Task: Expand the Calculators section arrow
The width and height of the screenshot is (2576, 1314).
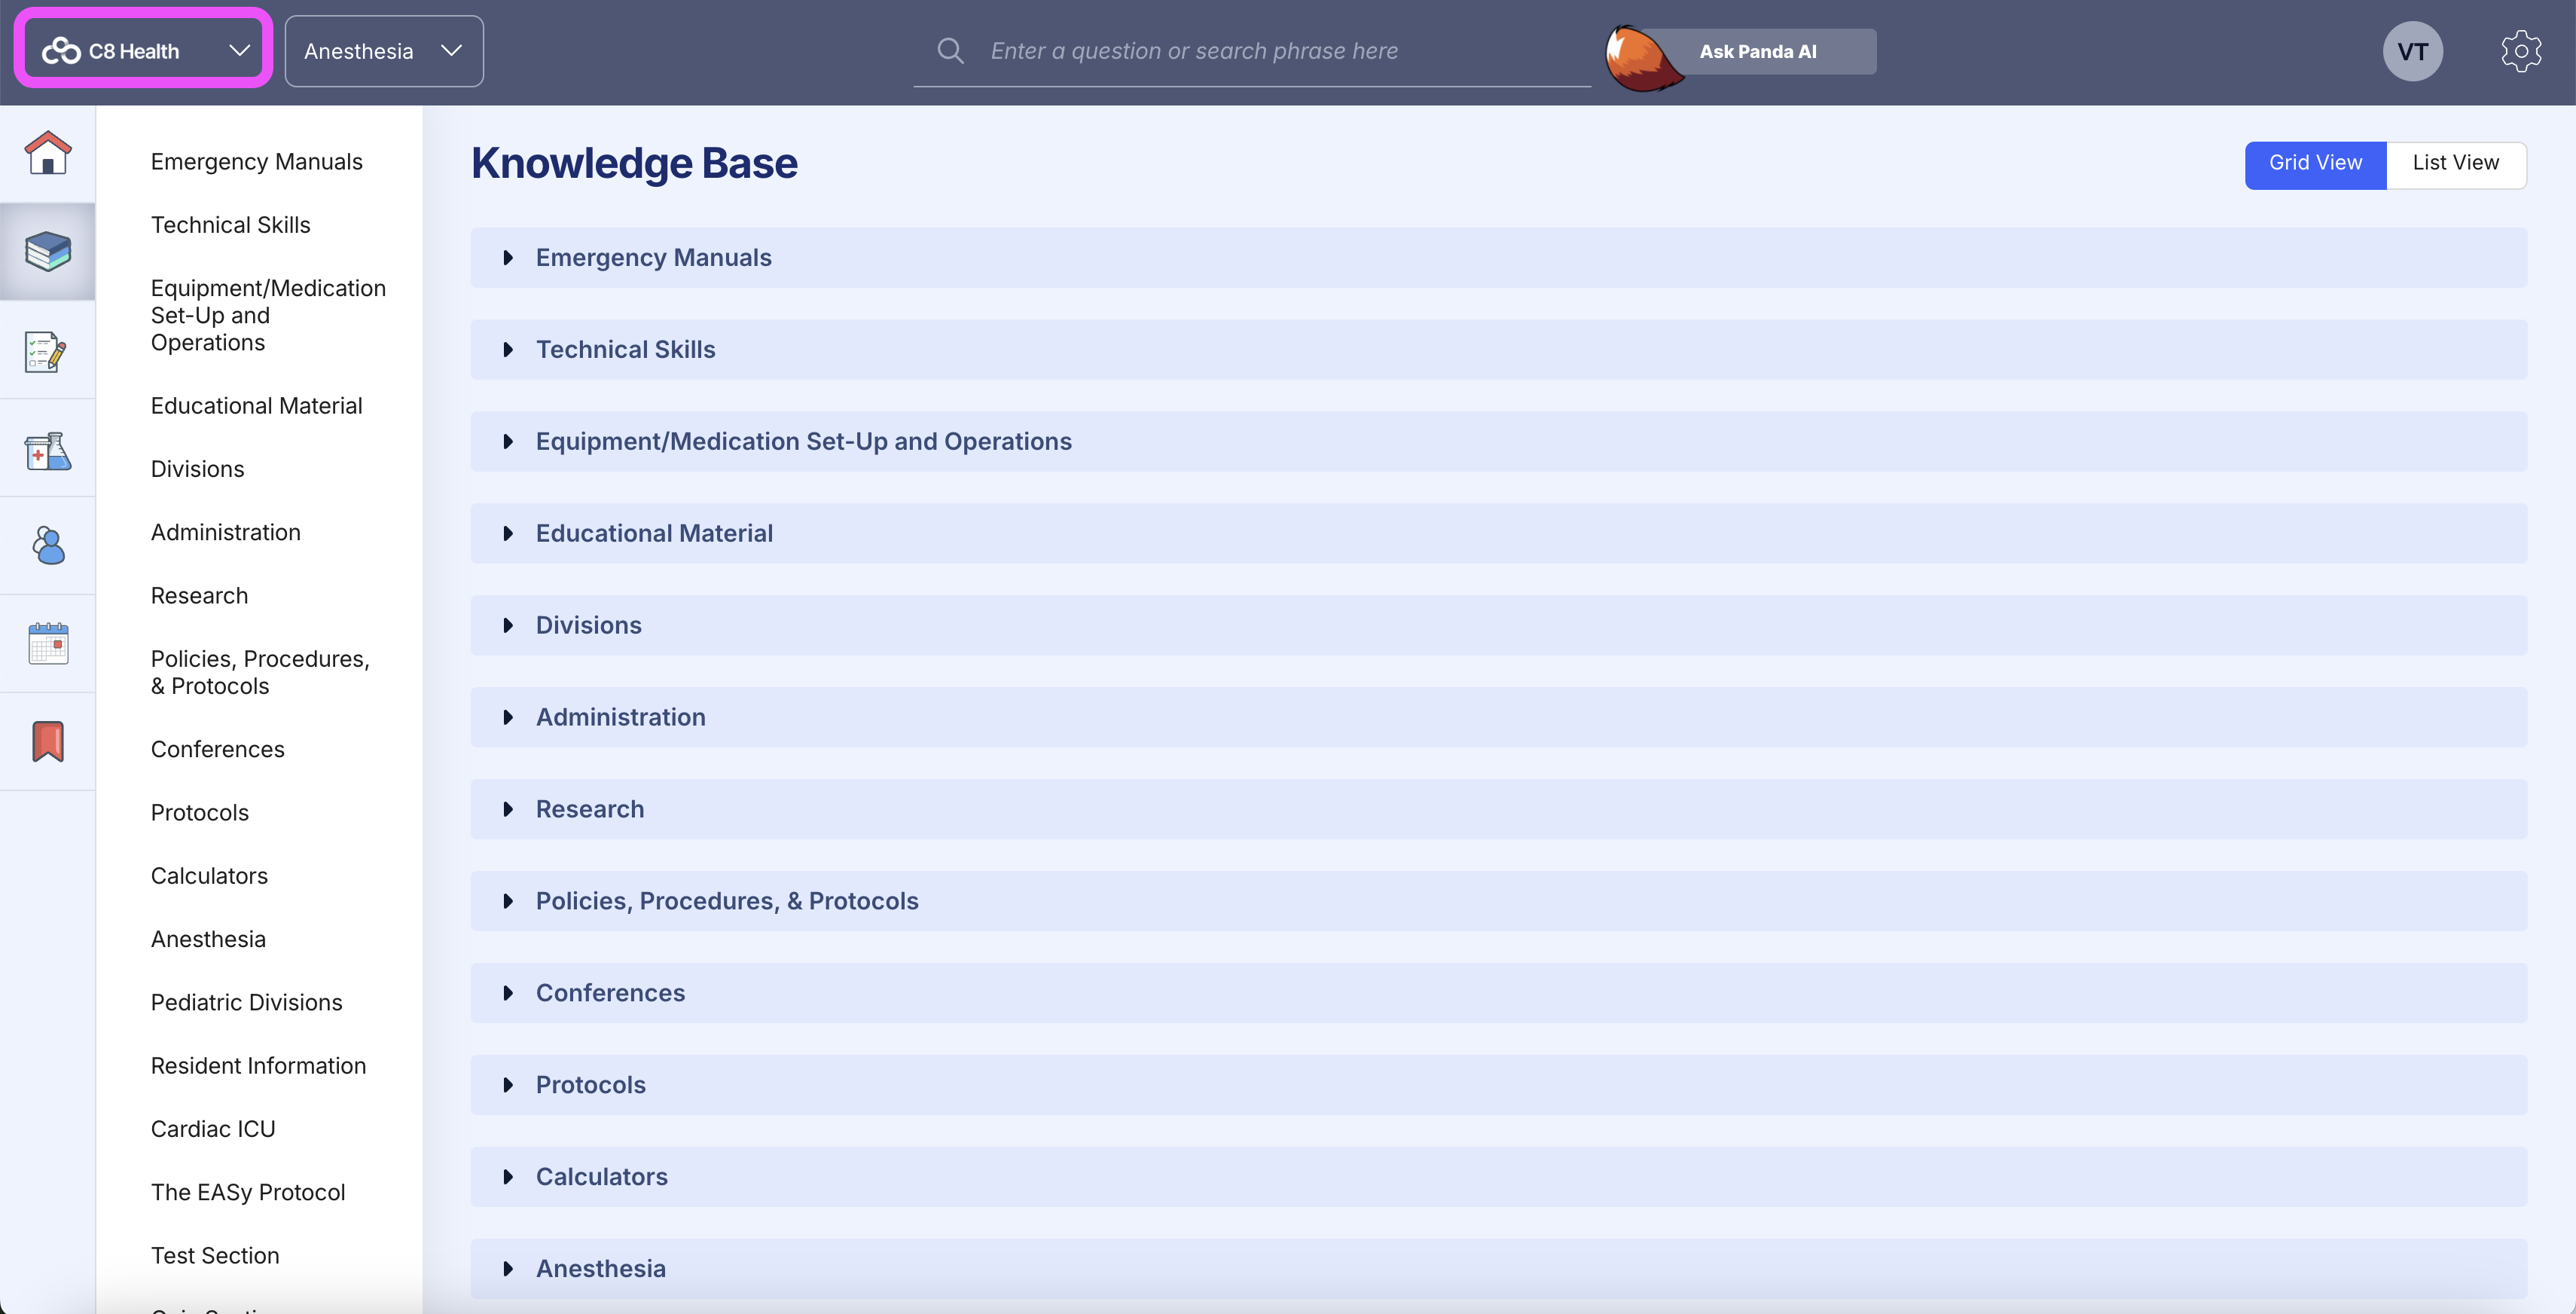Action: [508, 1178]
